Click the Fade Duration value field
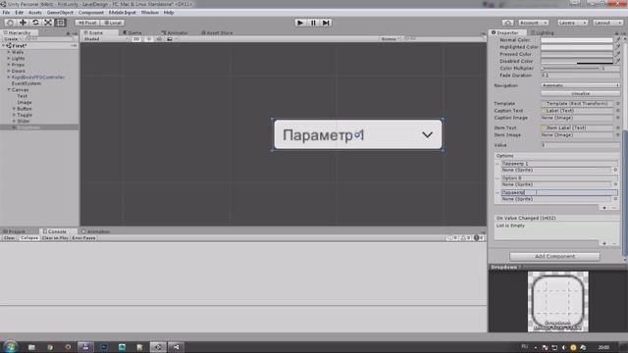The height and width of the screenshot is (353, 628). click(x=580, y=76)
